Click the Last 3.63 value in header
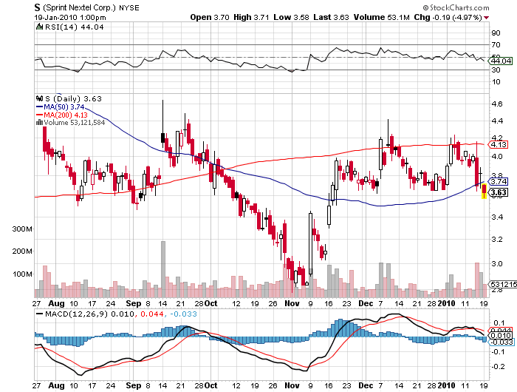517x392 pixels. coord(331,17)
